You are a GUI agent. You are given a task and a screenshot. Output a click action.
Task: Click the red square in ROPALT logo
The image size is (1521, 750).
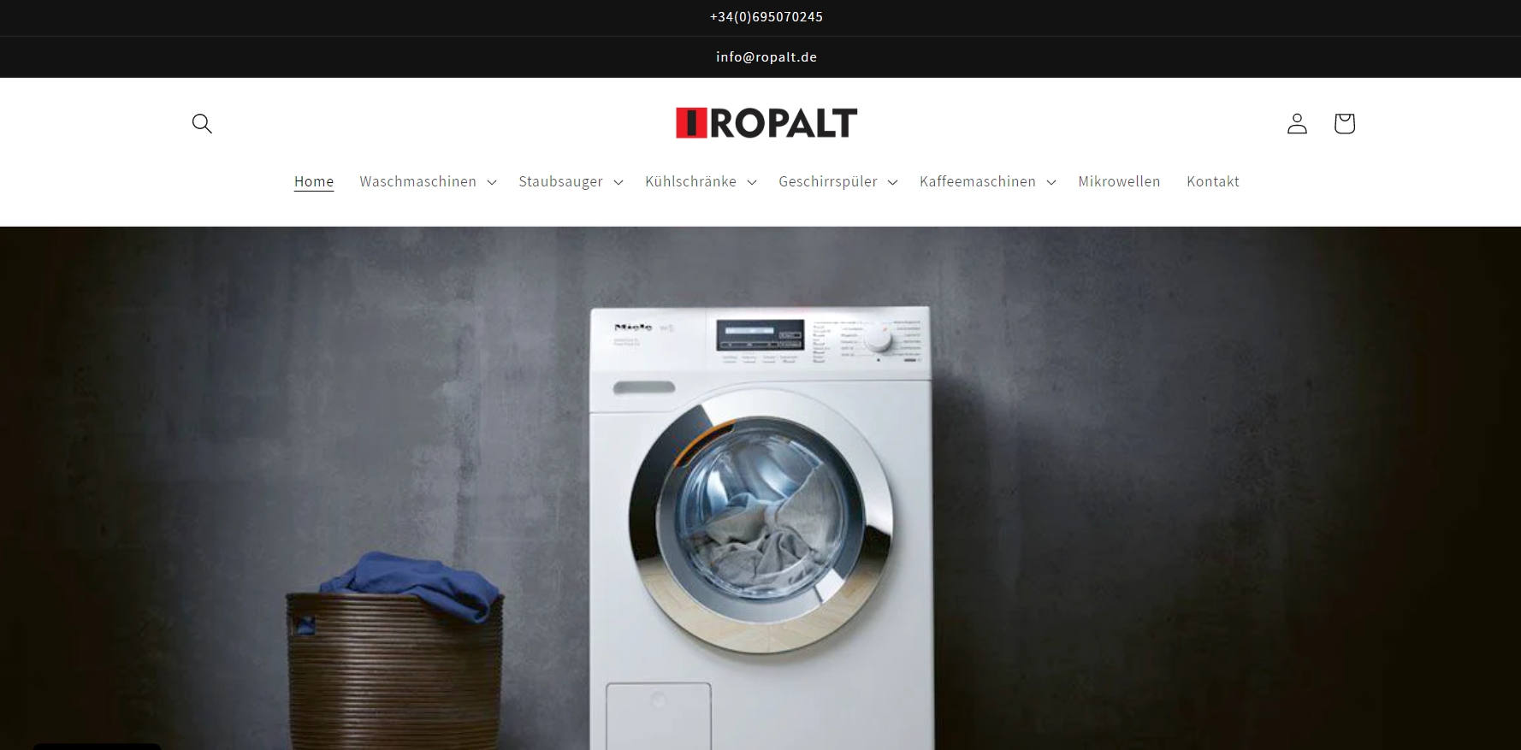[x=690, y=123]
